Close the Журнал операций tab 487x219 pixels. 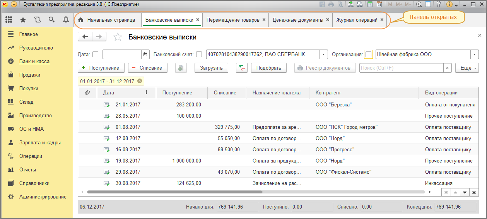[382, 19]
